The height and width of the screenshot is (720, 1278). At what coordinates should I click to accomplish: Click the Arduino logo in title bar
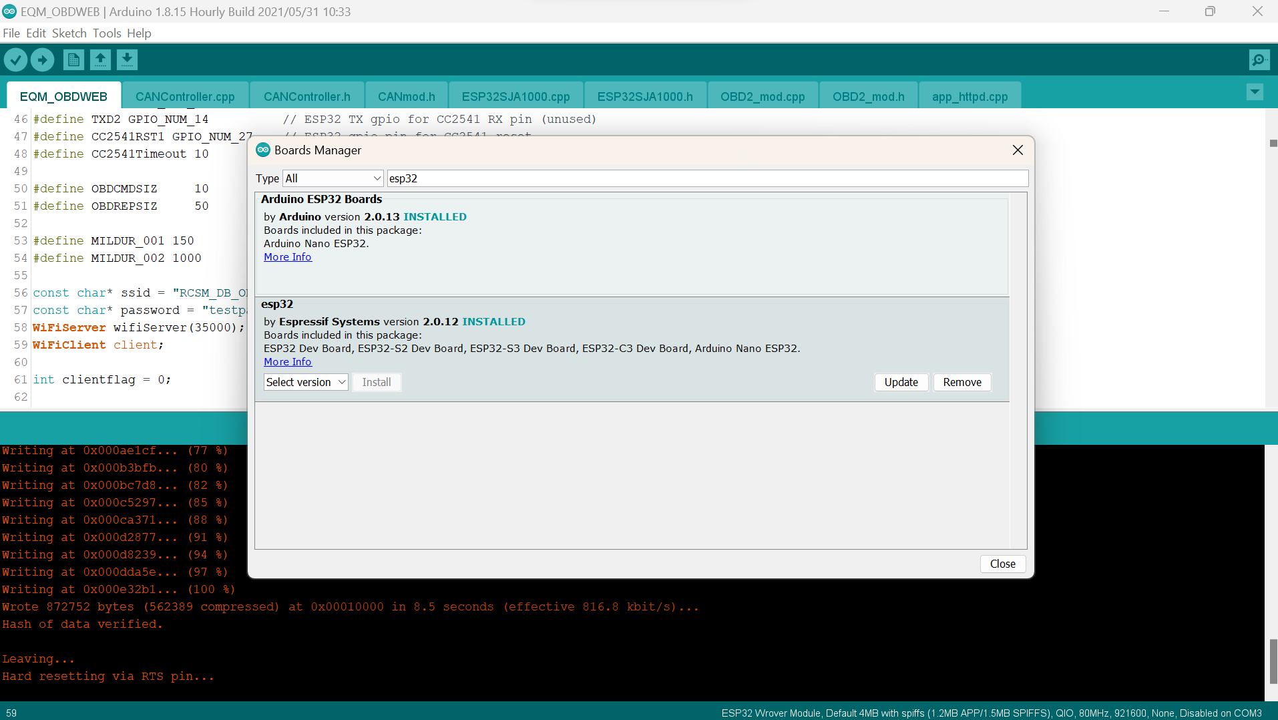click(x=9, y=11)
